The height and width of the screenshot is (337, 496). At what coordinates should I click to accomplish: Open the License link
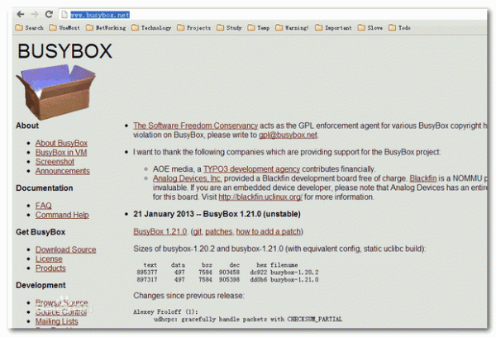[x=49, y=259]
